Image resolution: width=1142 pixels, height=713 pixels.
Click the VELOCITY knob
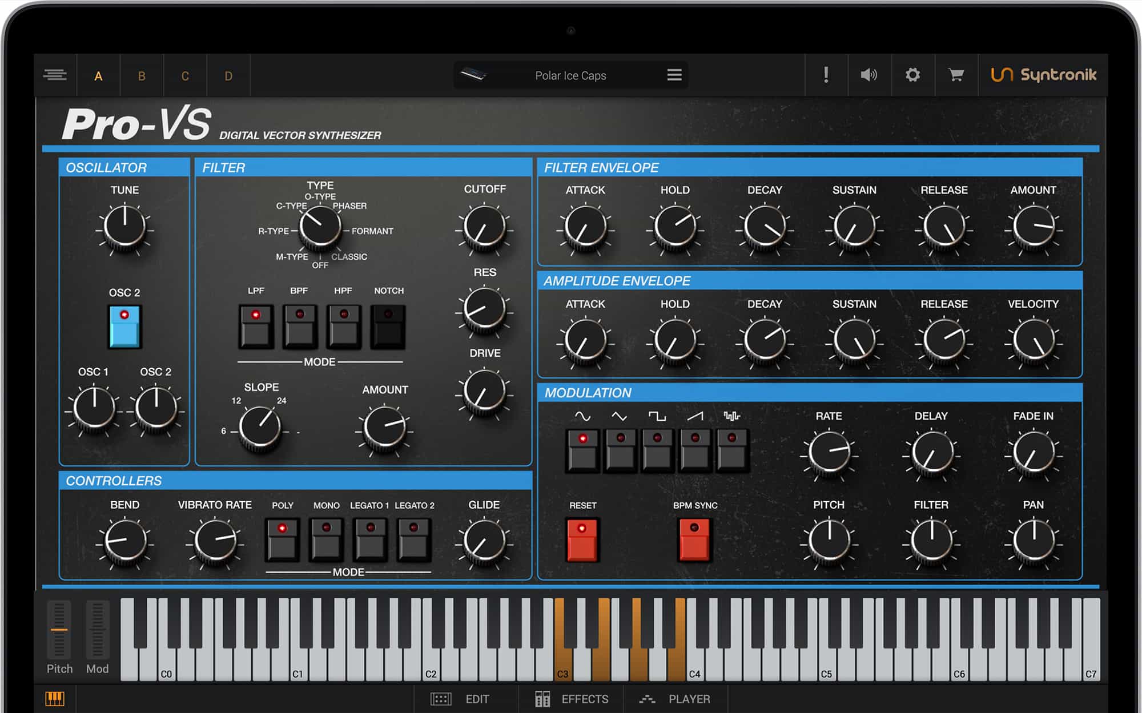point(1034,341)
